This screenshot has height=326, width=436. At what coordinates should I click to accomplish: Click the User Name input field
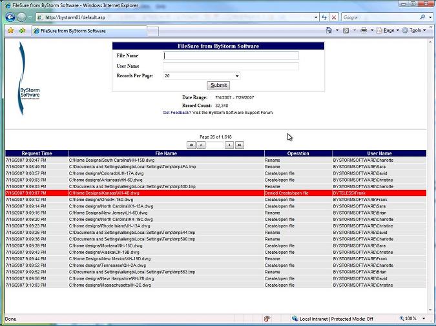point(231,66)
